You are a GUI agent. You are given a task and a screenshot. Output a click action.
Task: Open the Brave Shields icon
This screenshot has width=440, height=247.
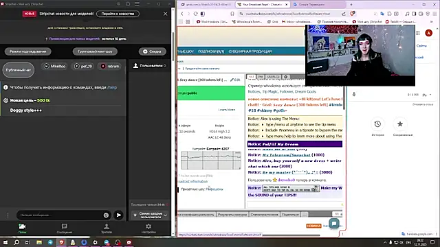click(352, 14)
